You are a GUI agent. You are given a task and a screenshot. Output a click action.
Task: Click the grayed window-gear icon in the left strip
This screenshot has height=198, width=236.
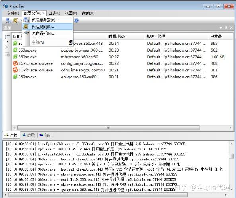pyautogui.click(x=7, y=54)
